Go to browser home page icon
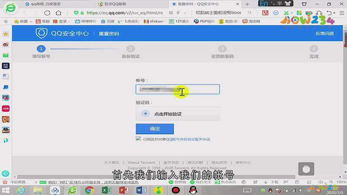This screenshot has height=195, width=347. coord(59,13)
